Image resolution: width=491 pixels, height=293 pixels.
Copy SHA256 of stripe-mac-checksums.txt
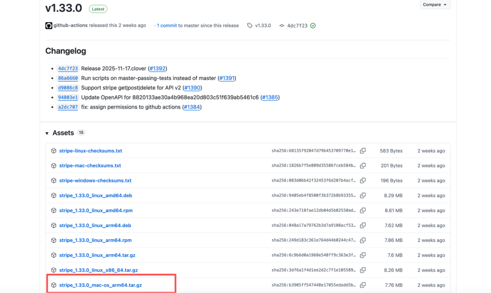coord(363,166)
